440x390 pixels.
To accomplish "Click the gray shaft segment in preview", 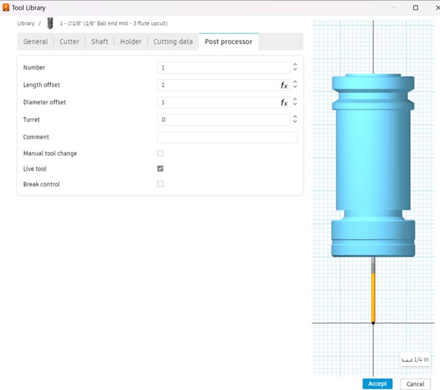I will 373,265.
